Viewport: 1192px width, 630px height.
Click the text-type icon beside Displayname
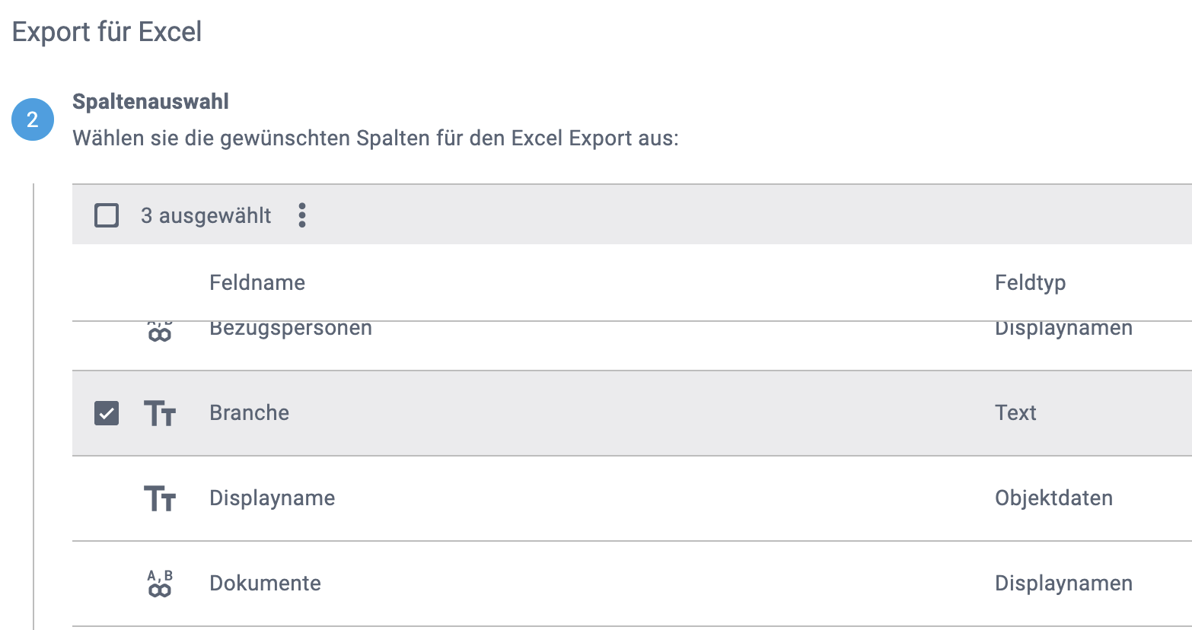[160, 498]
